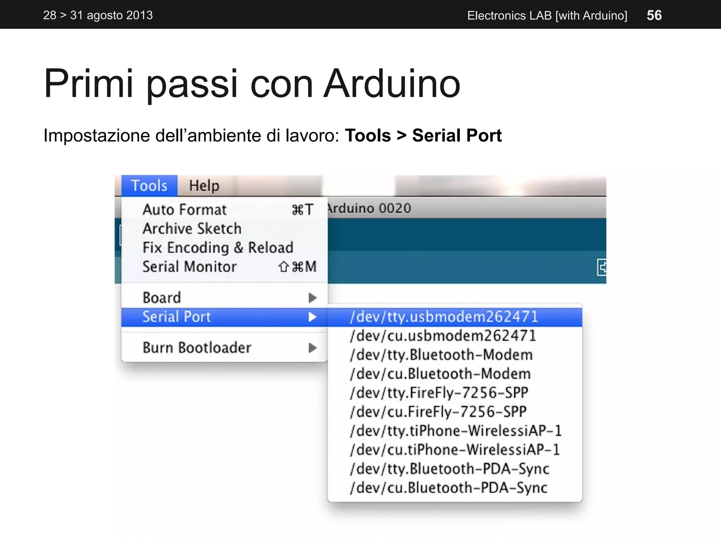Screen dimensions: 721x540
Task: Open Serial Monitor from the menu
Action: click(x=224, y=266)
